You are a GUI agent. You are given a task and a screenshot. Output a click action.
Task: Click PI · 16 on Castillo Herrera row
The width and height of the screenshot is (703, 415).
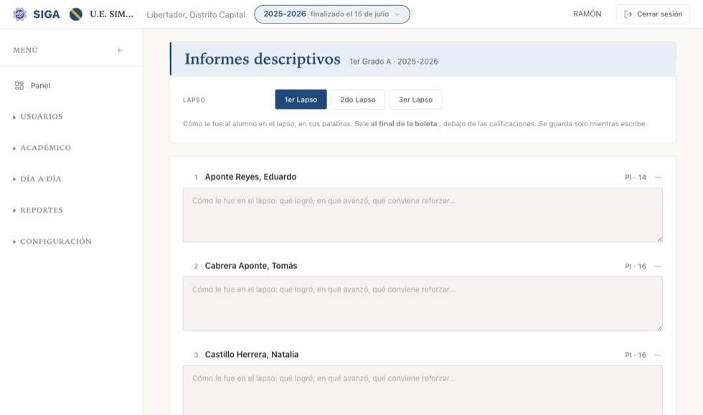click(636, 355)
